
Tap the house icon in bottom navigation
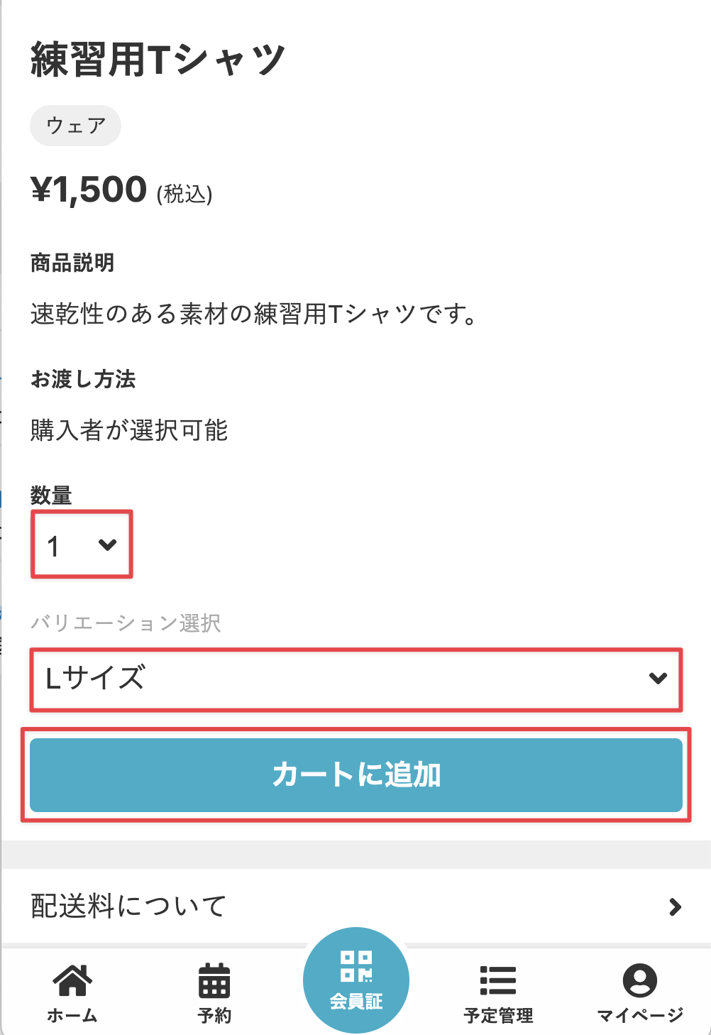(x=72, y=980)
